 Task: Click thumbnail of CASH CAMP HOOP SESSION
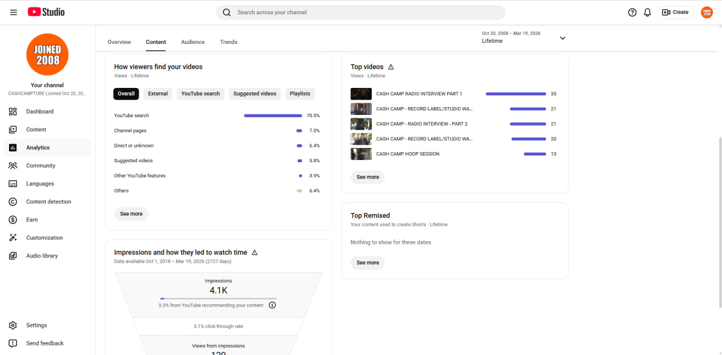click(361, 154)
